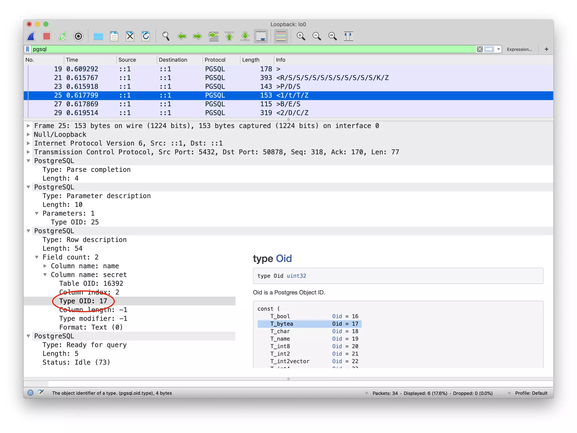This screenshot has width=577, height=433.
Task: Select the Type OID: 25 parameter
Action: tap(75, 222)
